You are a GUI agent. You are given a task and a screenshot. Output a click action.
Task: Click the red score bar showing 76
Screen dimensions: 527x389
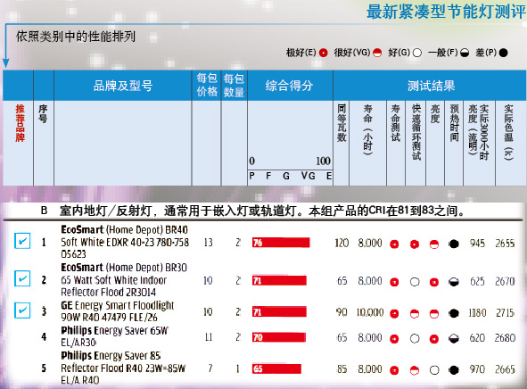pyautogui.click(x=281, y=243)
